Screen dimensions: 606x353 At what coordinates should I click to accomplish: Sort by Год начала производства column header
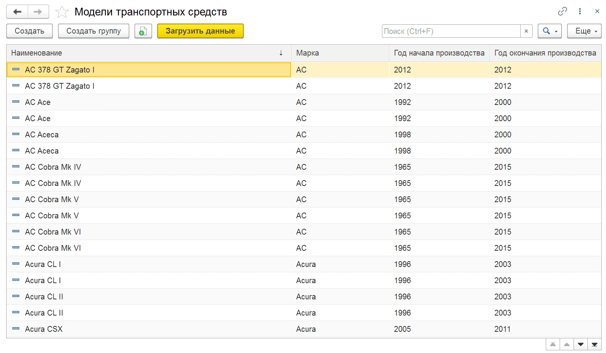click(439, 53)
